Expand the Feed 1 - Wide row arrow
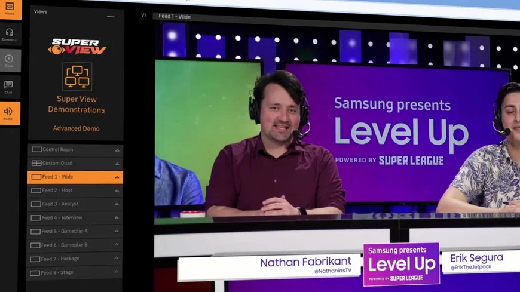The image size is (520, 292). pos(117,177)
